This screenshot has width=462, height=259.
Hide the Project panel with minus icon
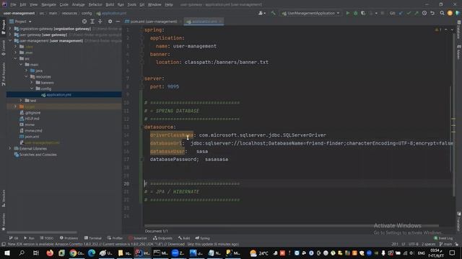(x=118, y=22)
